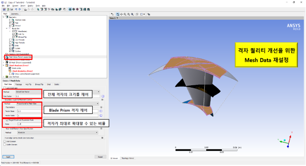Click the 3D Mesh icon in the tree
The height and width of the screenshot is (166, 306).
pos(7,63)
